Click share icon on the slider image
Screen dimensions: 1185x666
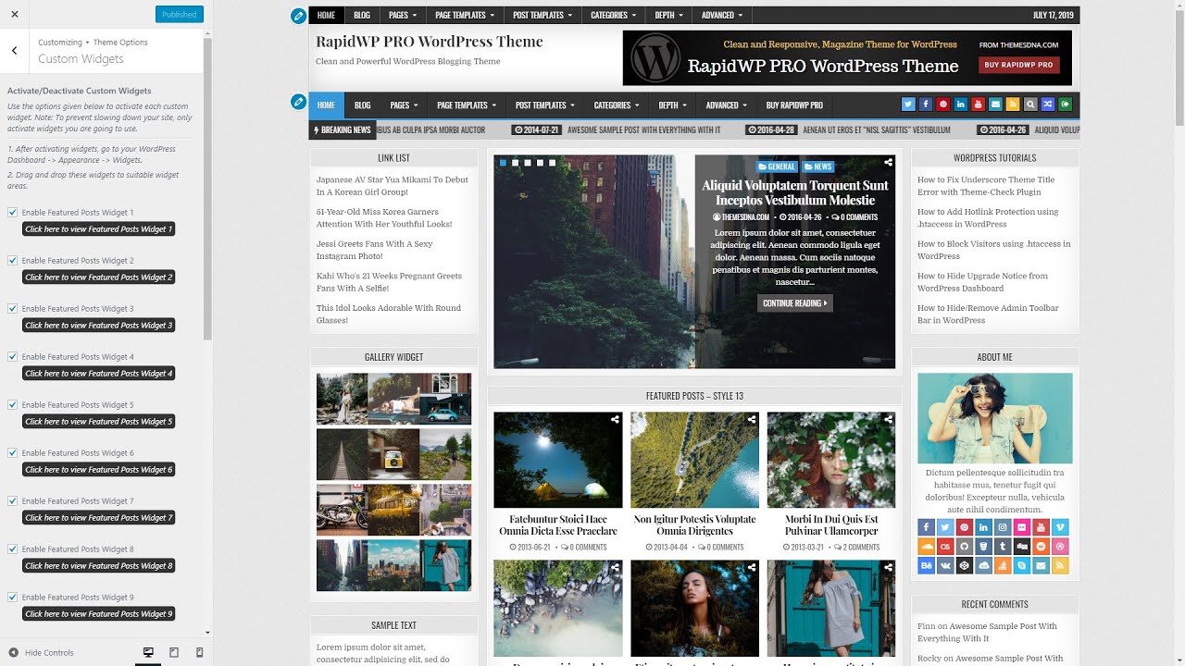[888, 163]
